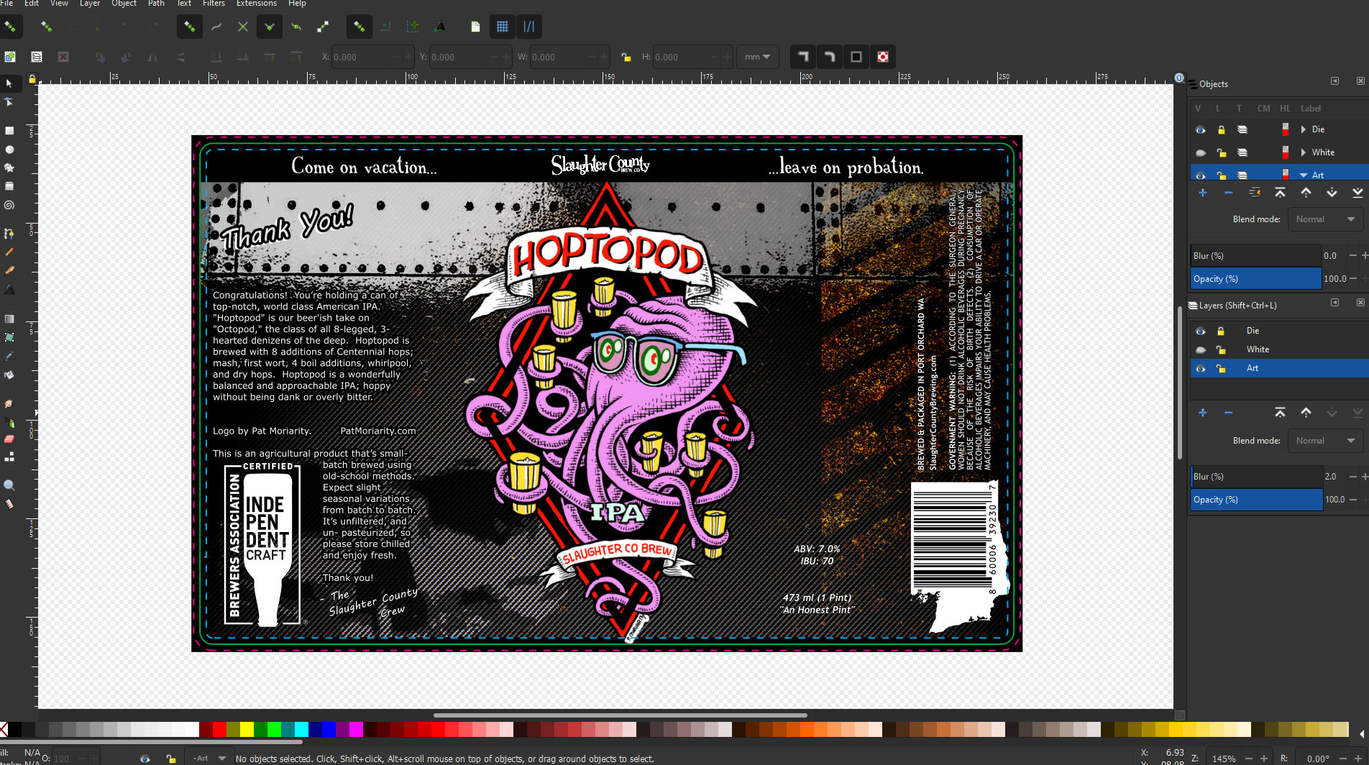Image resolution: width=1369 pixels, height=765 pixels.
Task: Select the Star and polygon tool
Action: (x=9, y=168)
